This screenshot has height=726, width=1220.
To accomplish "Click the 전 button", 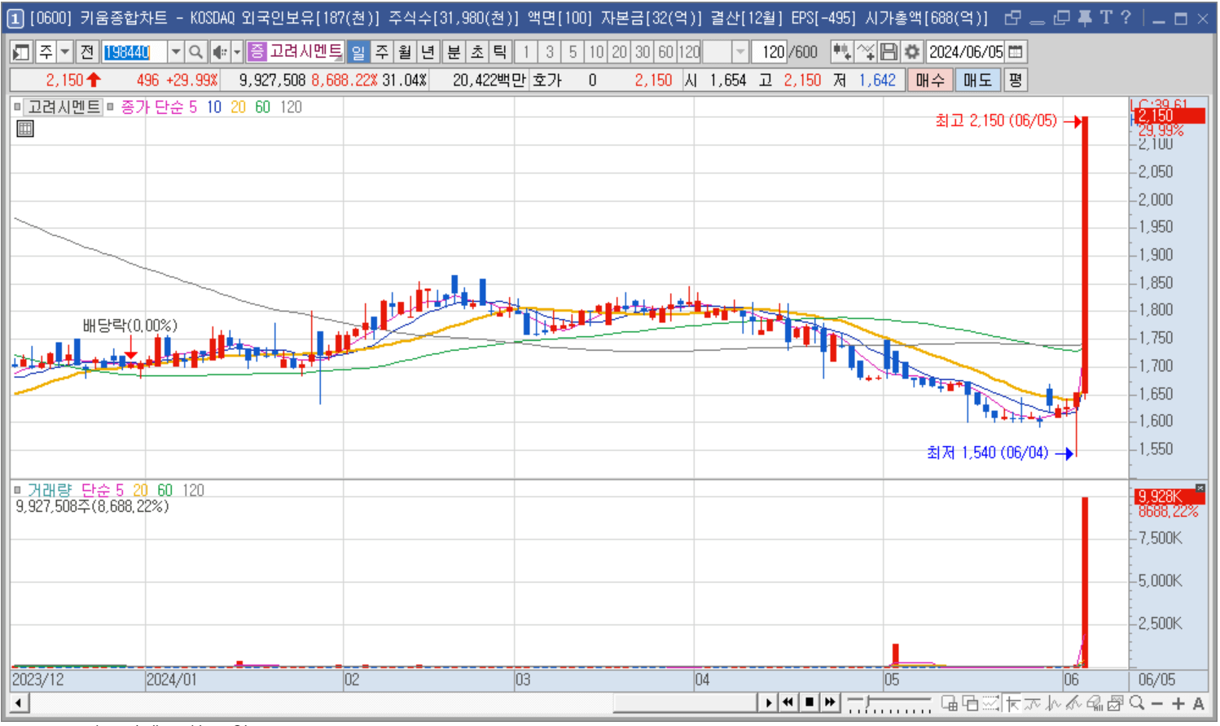I will (x=87, y=52).
